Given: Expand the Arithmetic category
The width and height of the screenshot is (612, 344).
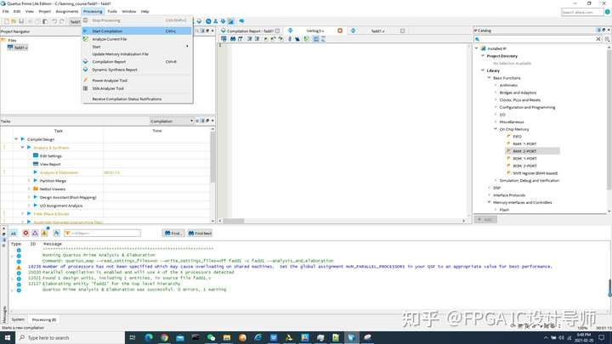Looking at the screenshot, I should coord(496,85).
